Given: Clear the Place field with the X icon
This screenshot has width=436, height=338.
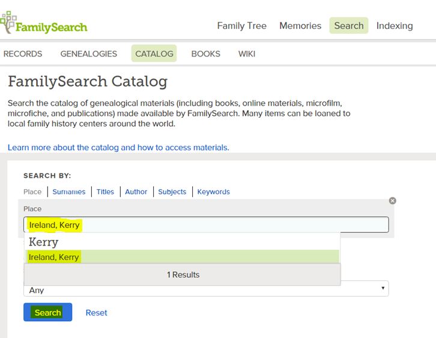Looking at the screenshot, I should [392, 201].
